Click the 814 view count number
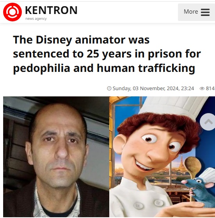Image resolution: width=215 pixels, height=218 pixels. (210, 89)
